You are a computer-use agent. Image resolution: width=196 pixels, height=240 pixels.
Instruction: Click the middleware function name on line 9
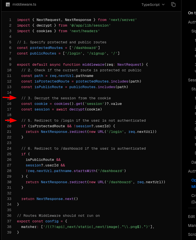tap(93, 65)
